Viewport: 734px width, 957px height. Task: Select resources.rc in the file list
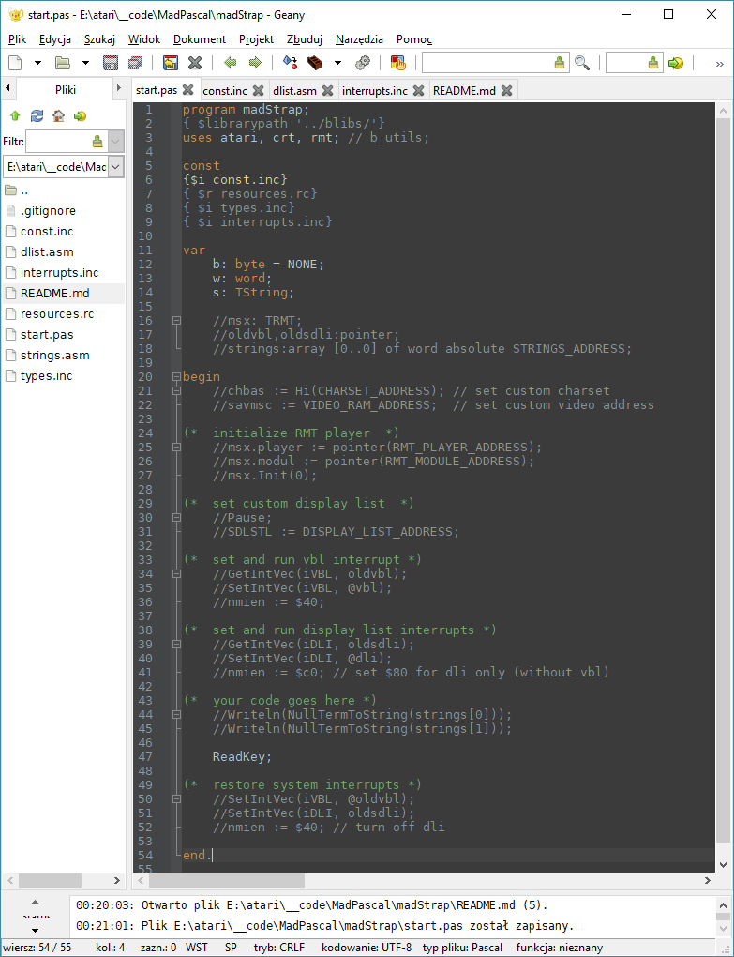pos(57,313)
